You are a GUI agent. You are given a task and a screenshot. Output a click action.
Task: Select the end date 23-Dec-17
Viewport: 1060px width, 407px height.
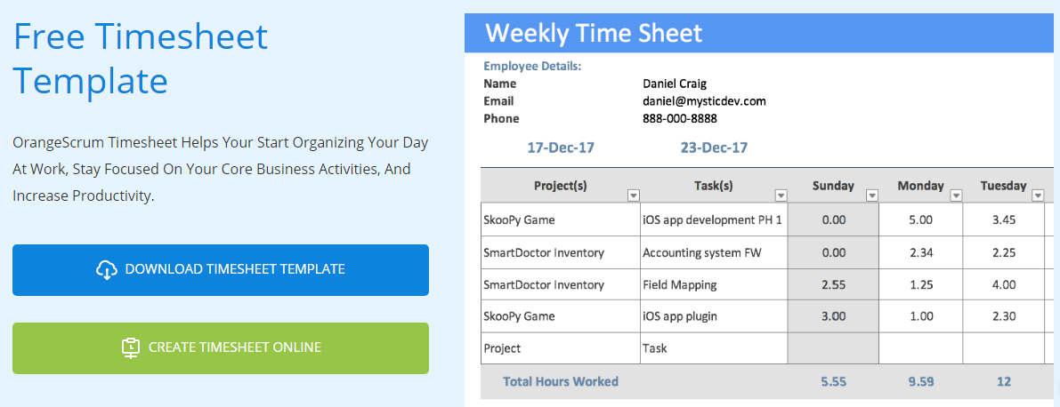714,148
